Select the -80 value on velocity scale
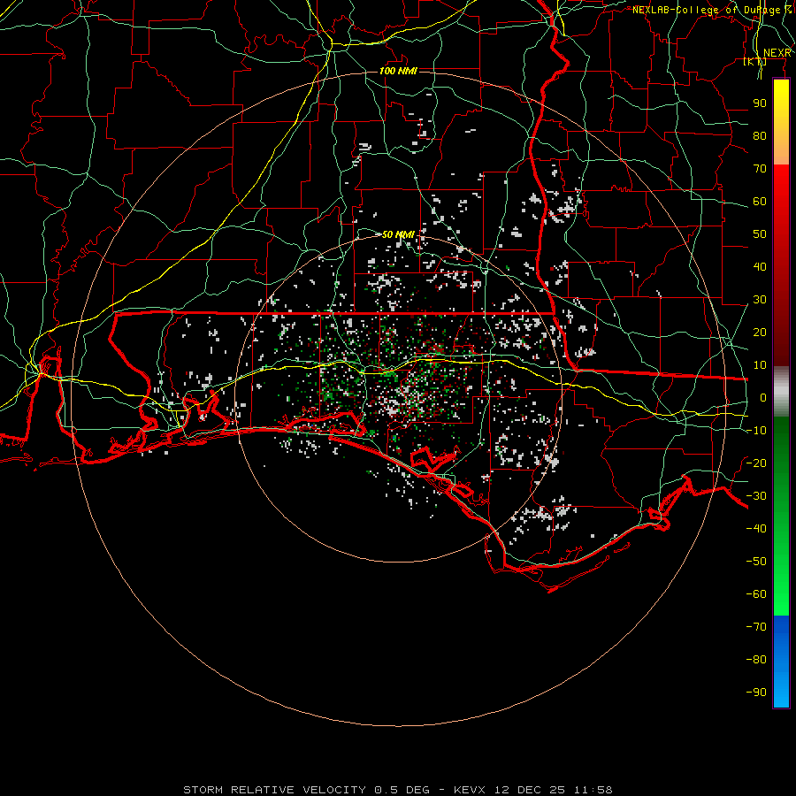The image size is (796, 796). (756, 660)
